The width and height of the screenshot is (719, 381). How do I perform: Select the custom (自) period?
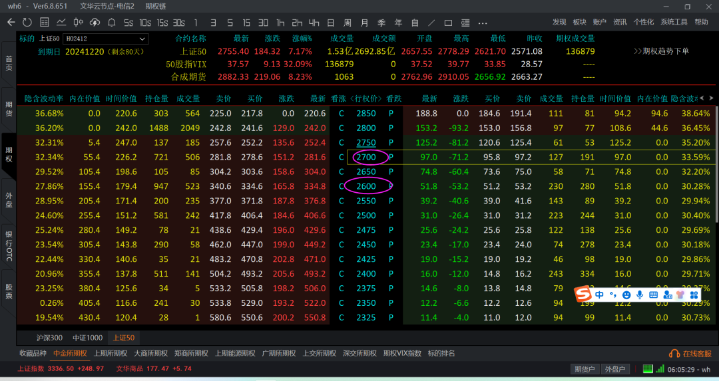pyautogui.click(x=415, y=23)
